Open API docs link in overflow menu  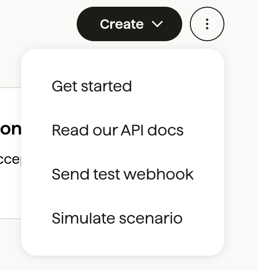[x=123, y=130]
